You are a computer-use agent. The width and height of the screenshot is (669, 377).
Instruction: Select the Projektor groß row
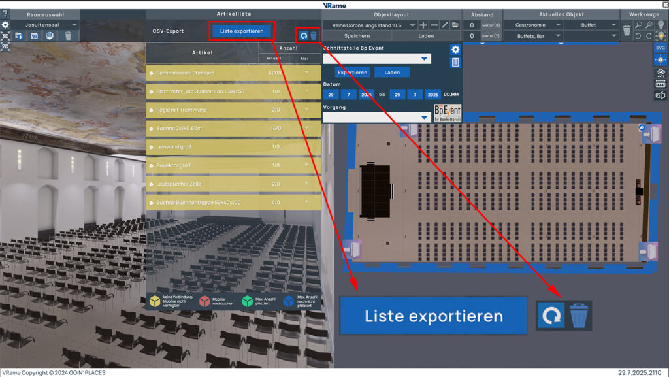tap(233, 165)
